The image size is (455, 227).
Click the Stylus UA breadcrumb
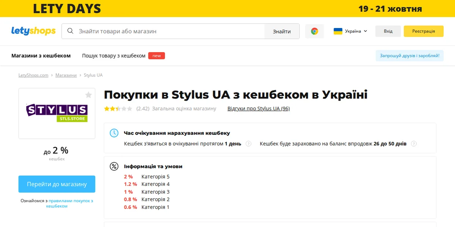click(93, 75)
